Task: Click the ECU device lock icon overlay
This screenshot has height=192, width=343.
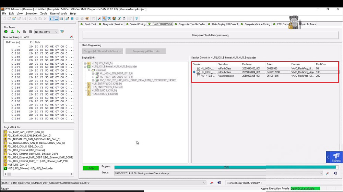Action: [x=294, y=23]
